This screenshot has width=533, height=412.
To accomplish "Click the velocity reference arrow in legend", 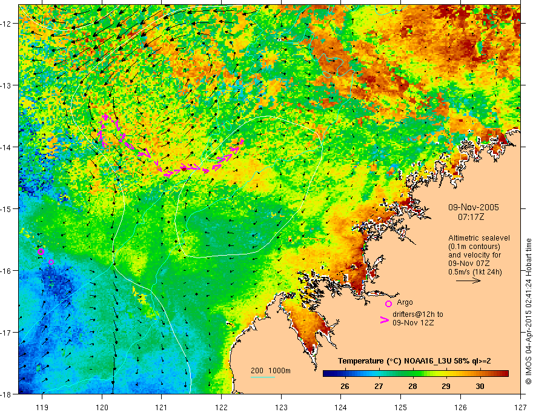I will coord(468,281).
